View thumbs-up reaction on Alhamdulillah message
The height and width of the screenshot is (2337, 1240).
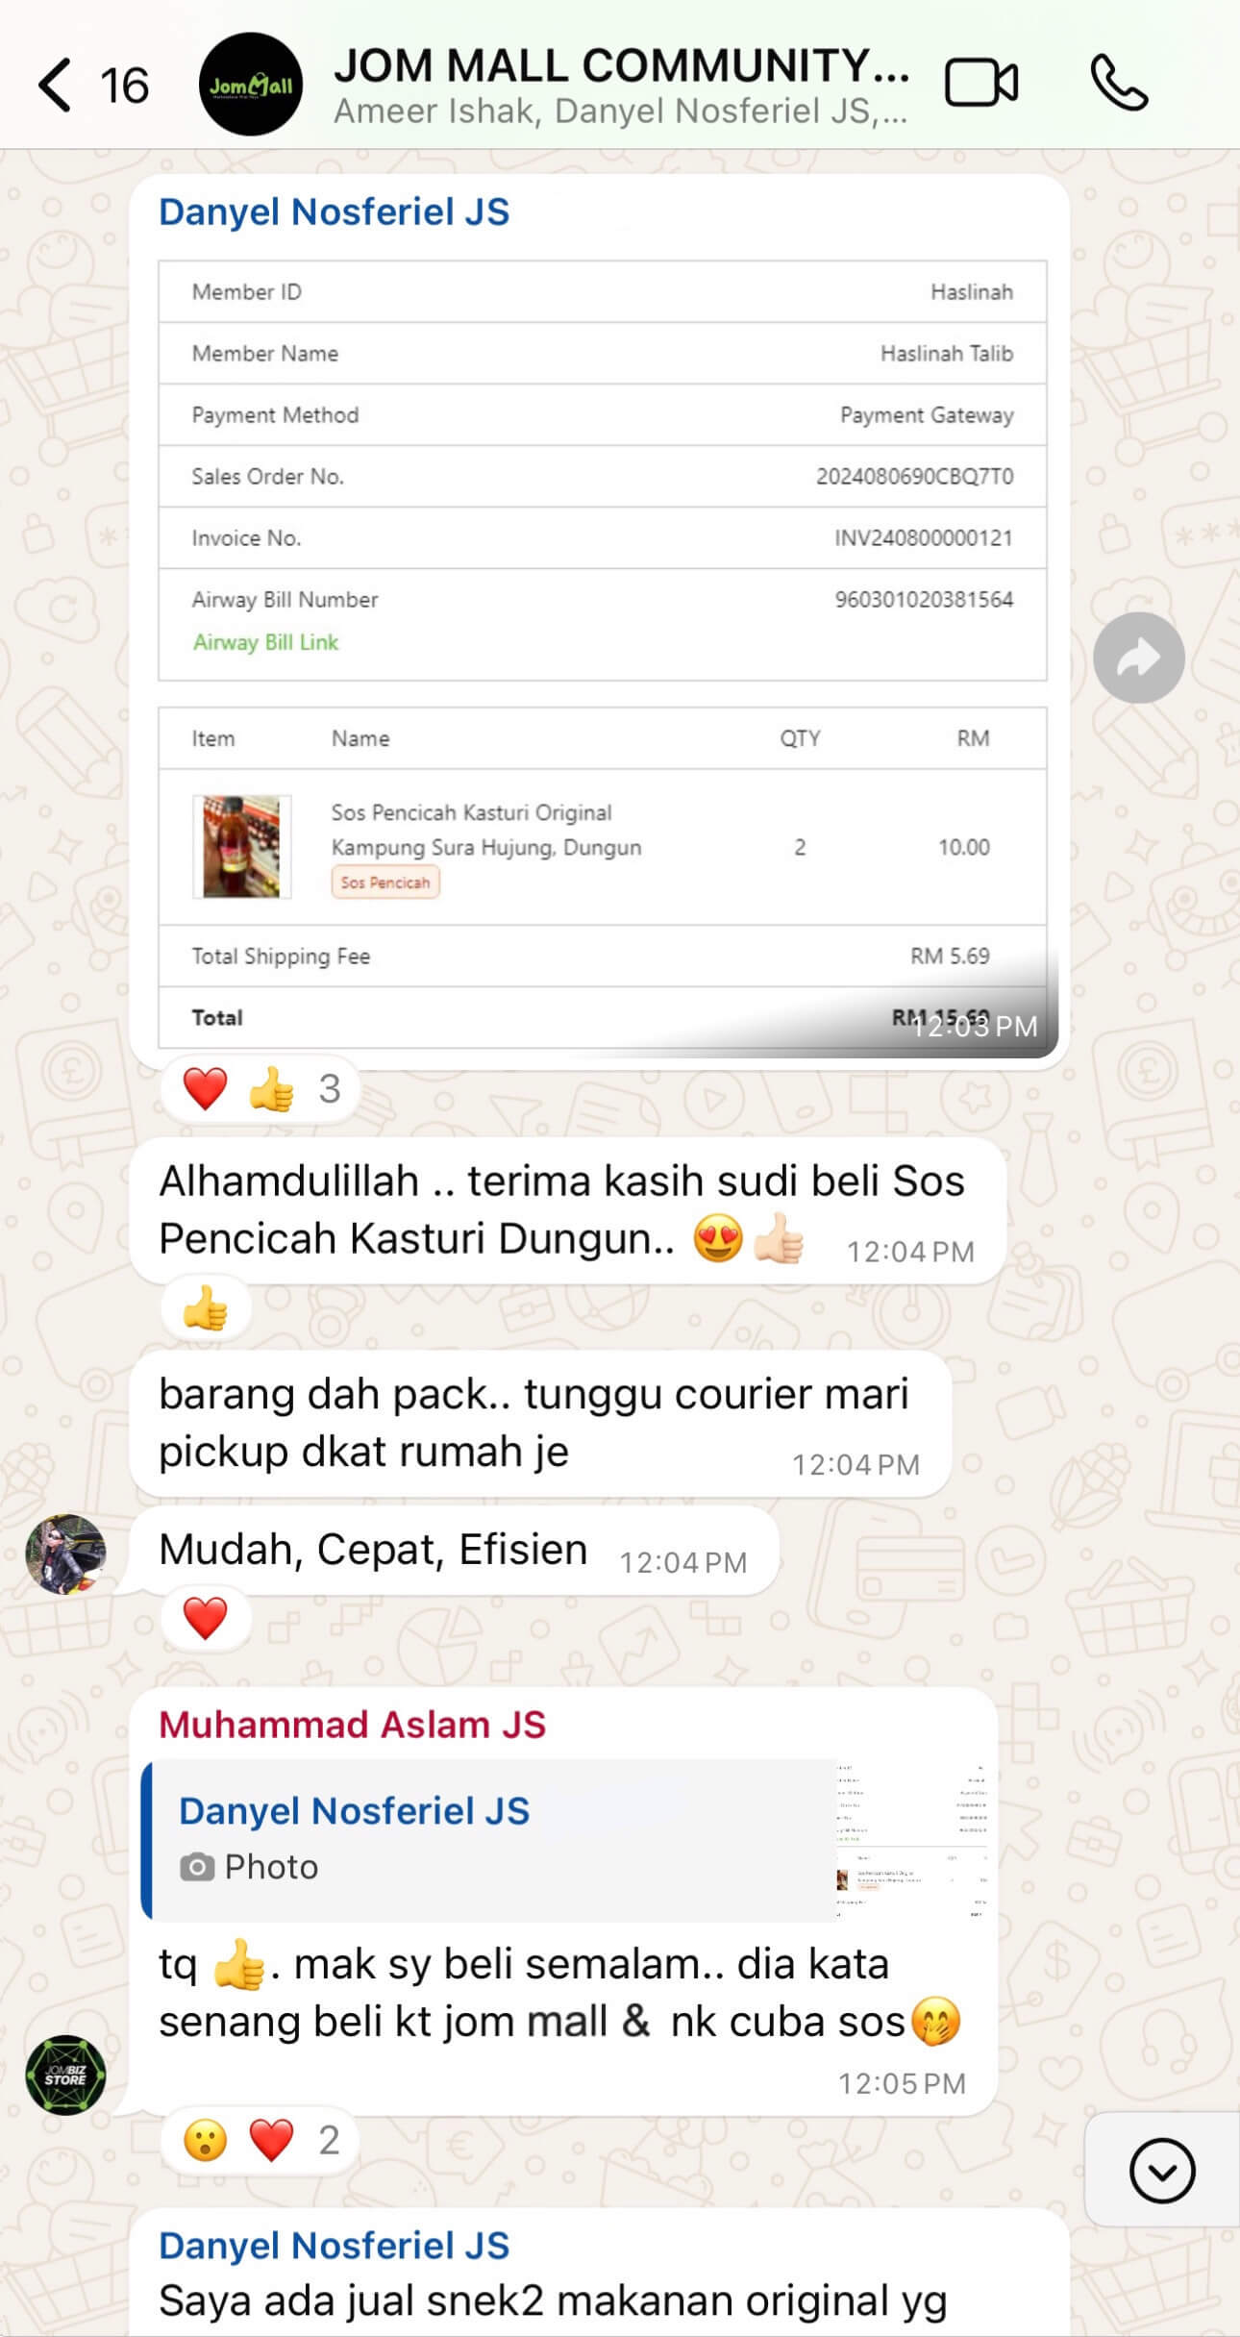(x=205, y=1308)
